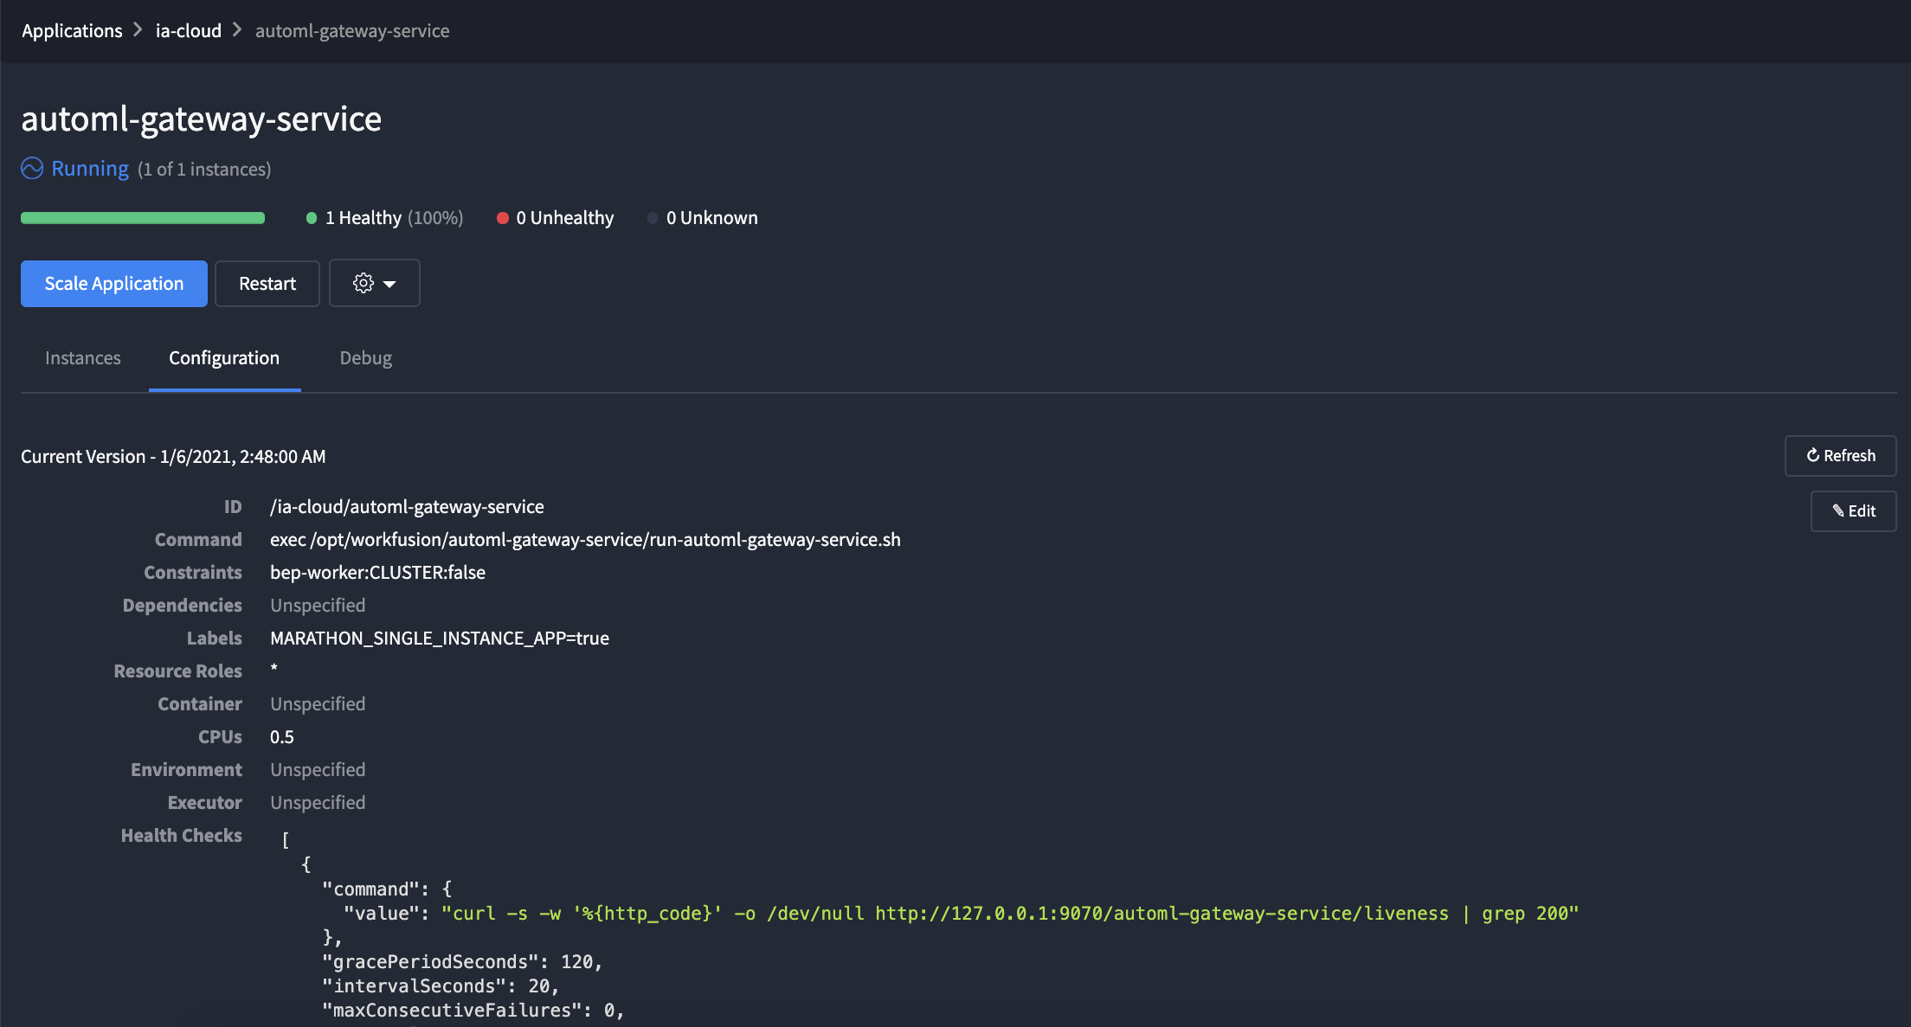
Task: Click the green Healthy status dot
Action: (x=312, y=218)
